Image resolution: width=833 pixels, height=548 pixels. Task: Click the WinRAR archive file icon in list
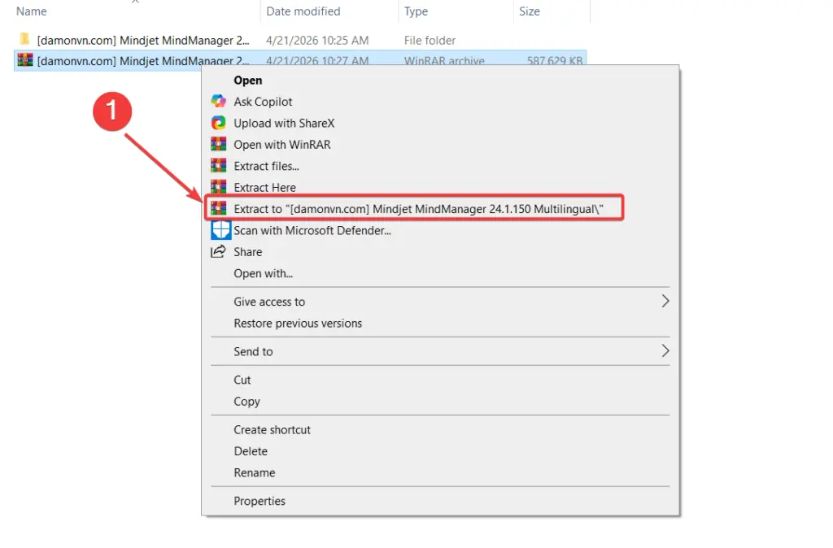(x=25, y=60)
